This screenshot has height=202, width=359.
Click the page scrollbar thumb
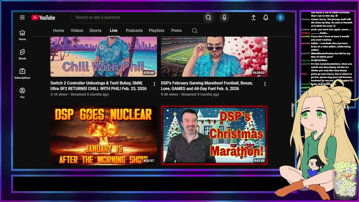(x=292, y=110)
